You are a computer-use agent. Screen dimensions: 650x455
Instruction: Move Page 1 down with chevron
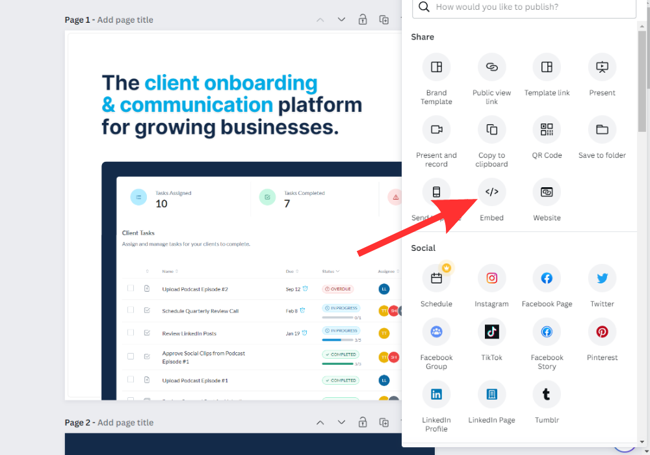pos(341,19)
